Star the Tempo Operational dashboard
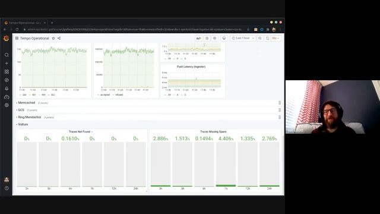380x214 pixels. coord(53,38)
